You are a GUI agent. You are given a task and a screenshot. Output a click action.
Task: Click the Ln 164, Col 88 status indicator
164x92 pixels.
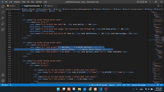coord(98,85)
